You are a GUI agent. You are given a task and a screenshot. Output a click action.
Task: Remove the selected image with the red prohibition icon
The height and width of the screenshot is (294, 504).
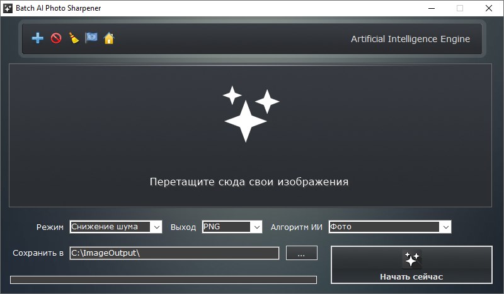pos(56,38)
